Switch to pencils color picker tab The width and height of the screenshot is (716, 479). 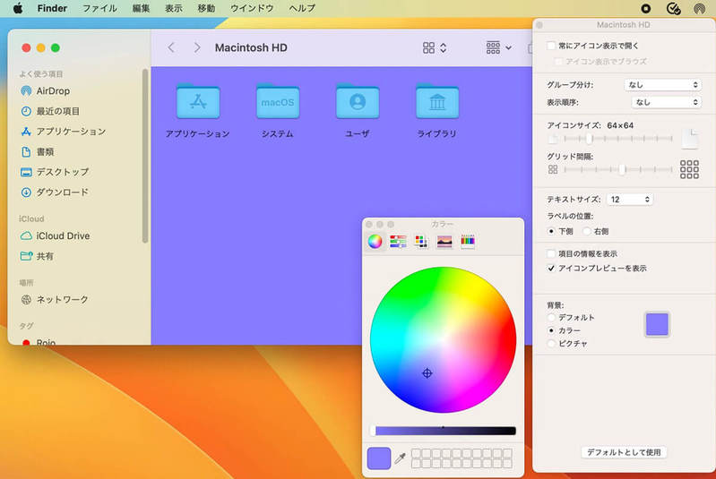(x=468, y=242)
